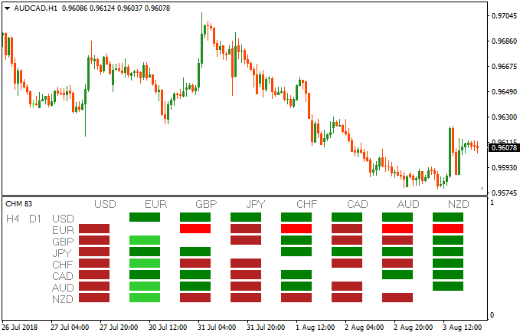
Task: Click the AUDCAD,H1 chart symbol label
Action: click(29, 8)
